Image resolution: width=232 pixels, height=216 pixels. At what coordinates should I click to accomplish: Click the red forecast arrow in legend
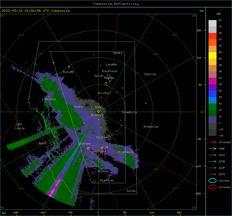tap(212, 142)
